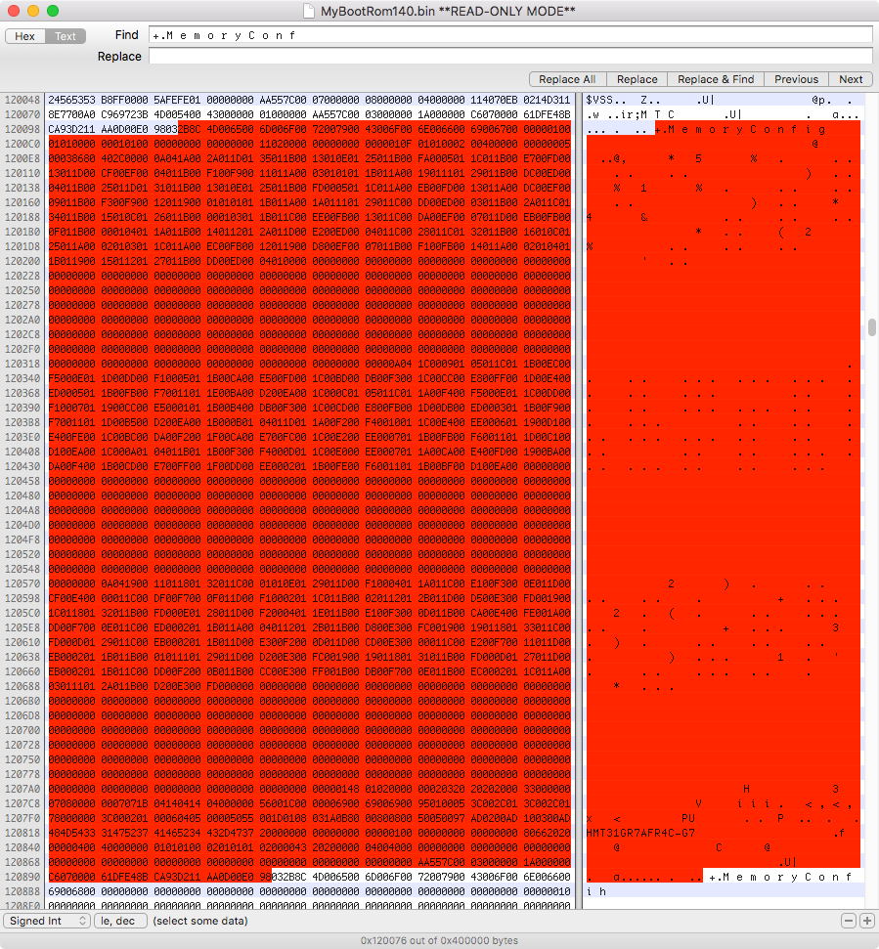The image size is (879, 949).
Task: Select line offset 1207F0
Action: pyautogui.click(x=22, y=818)
